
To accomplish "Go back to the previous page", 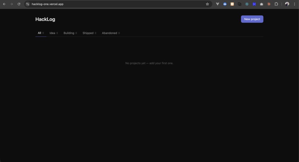I will [x=4, y=4].
